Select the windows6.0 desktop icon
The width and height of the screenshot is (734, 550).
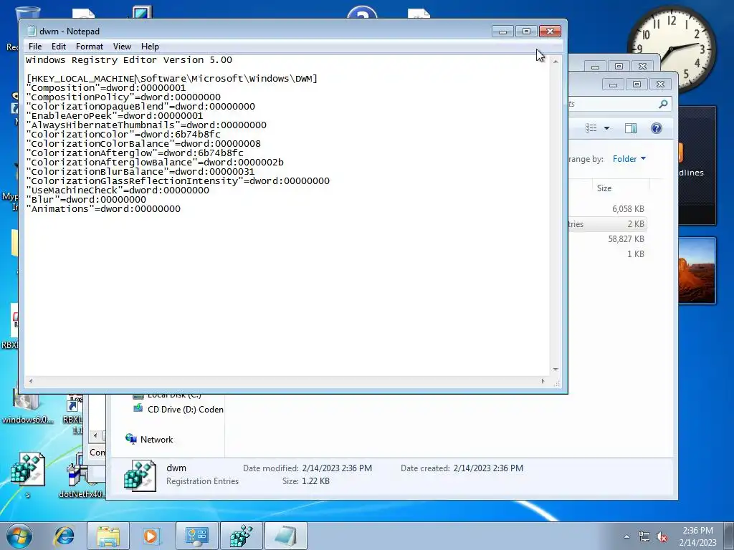point(27,405)
